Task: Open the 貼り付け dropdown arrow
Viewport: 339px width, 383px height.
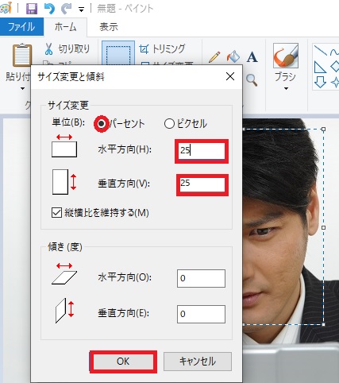Action: pyautogui.click(x=22, y=89)
